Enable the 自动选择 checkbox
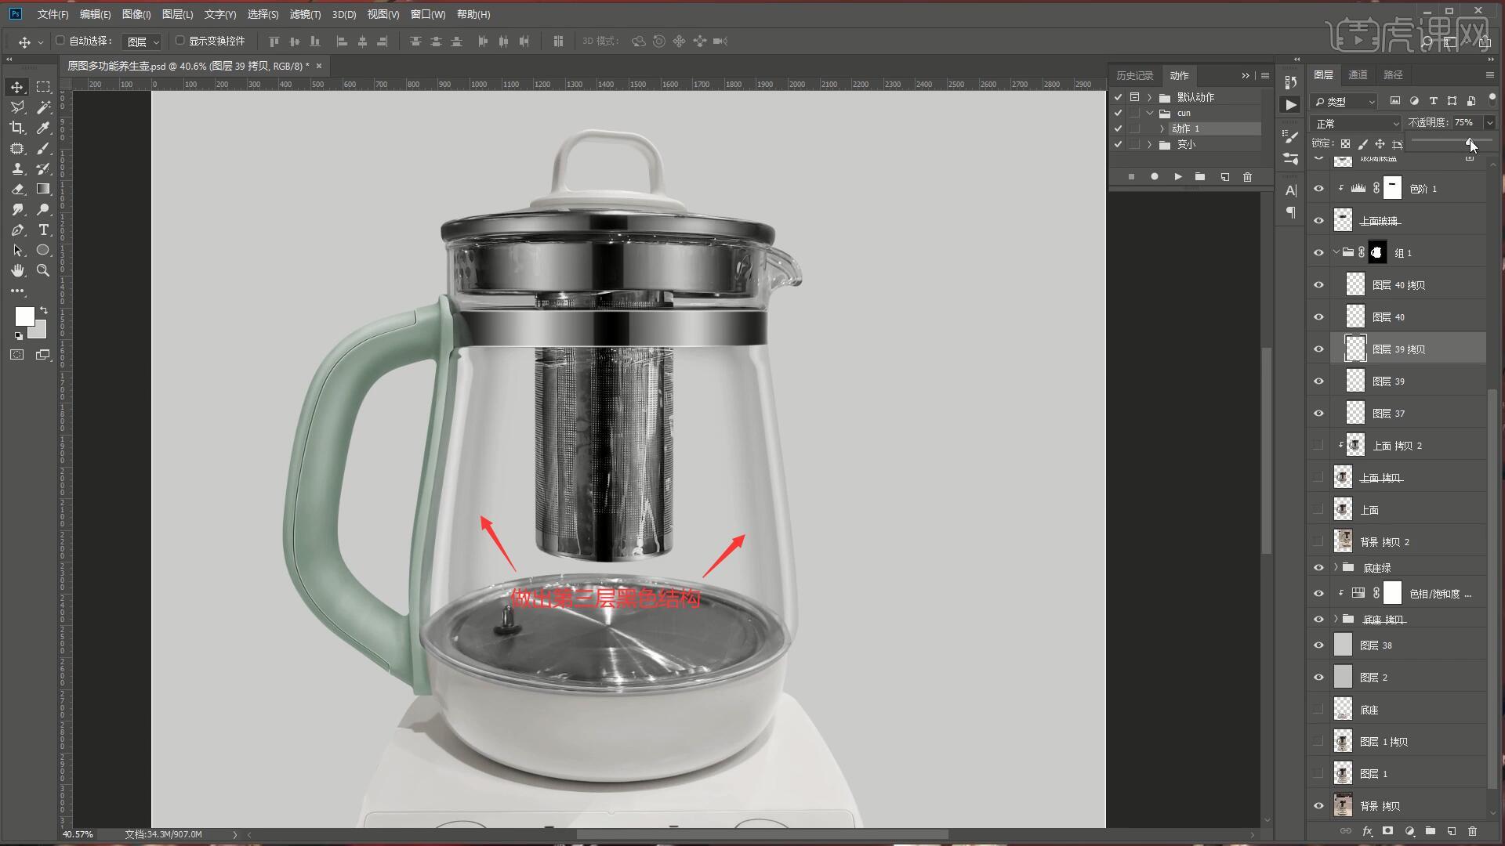 tap(60, 41)
